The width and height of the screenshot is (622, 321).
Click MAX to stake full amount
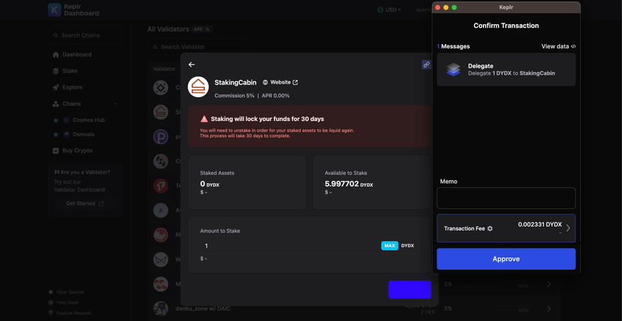point(389,246)
